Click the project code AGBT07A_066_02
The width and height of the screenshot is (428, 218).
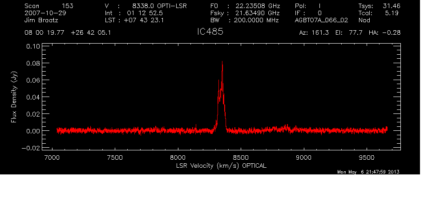coord(321,20)
